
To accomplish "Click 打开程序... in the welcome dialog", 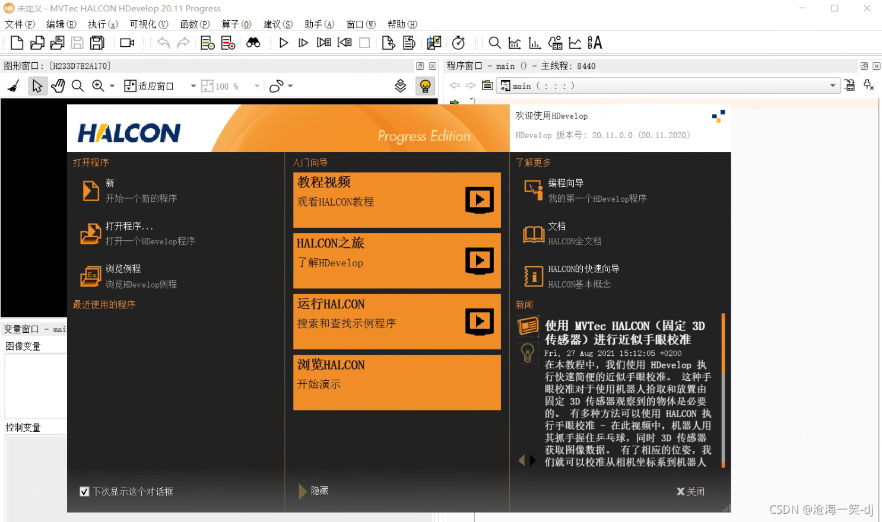I will tap(138, 234).
